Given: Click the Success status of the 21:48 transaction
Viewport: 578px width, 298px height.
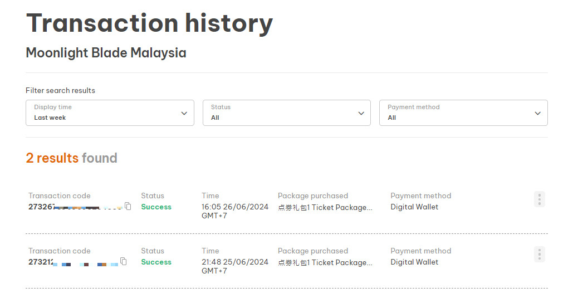Looking at the screenshot, I should click(156, 262).
